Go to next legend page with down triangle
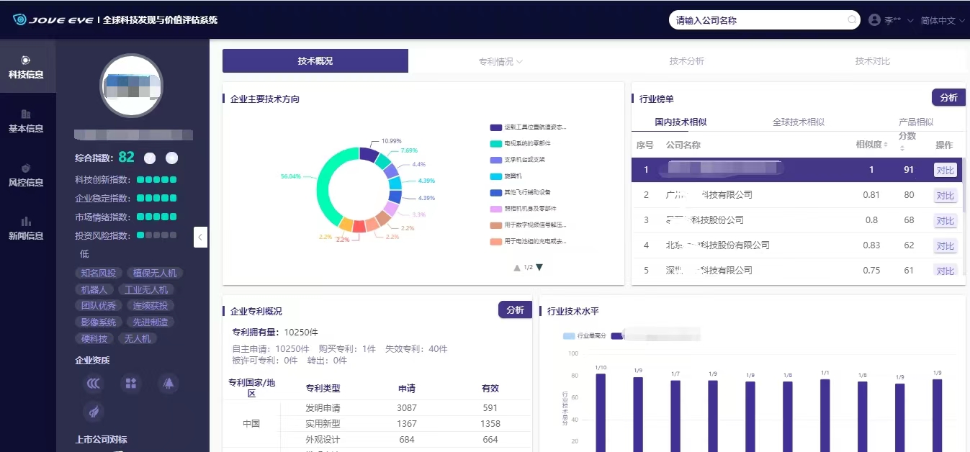This screenshot has width=970, height=452. pyautogui.click(x=539, y=267)
